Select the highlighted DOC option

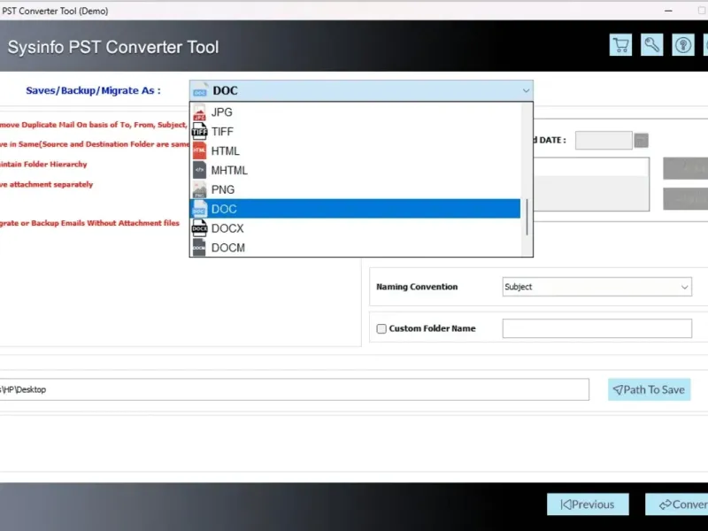[355, 209]
